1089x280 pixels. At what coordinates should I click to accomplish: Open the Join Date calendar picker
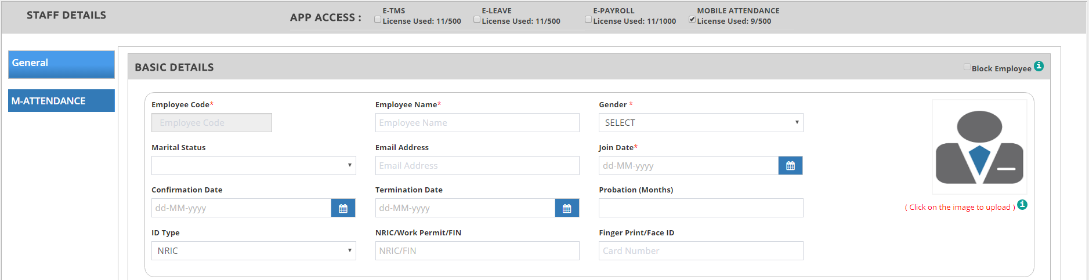point(790,166)
